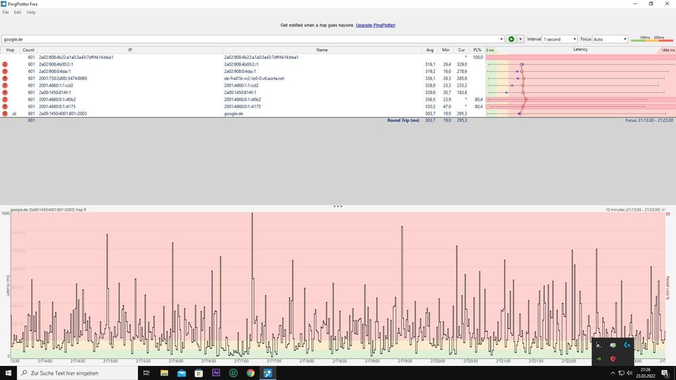The image size is (676, 380).
Task: Toggle the timeline graph icon on hop 9
Action: click(x=14, y=114)
